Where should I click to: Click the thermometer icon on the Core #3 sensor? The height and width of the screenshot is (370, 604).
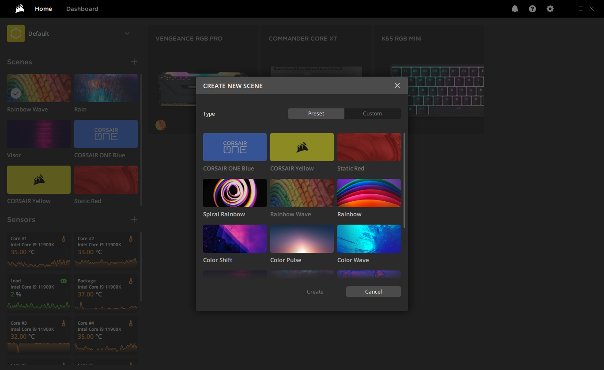point(64,323)
